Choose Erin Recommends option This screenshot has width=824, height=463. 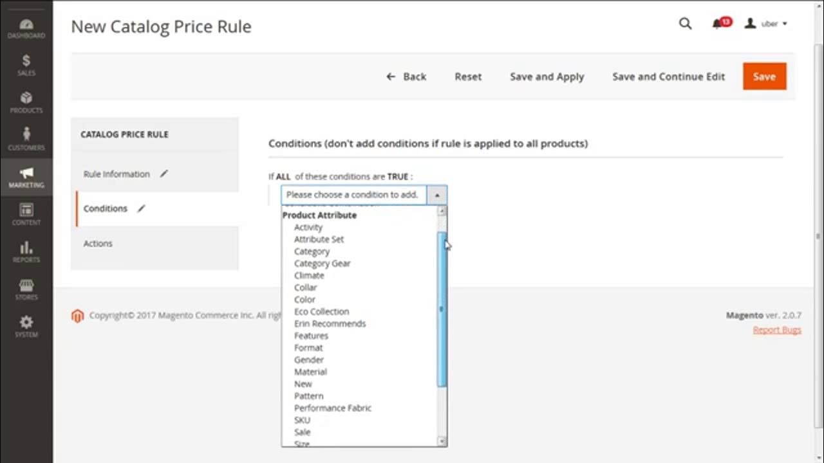click(330, 323)
